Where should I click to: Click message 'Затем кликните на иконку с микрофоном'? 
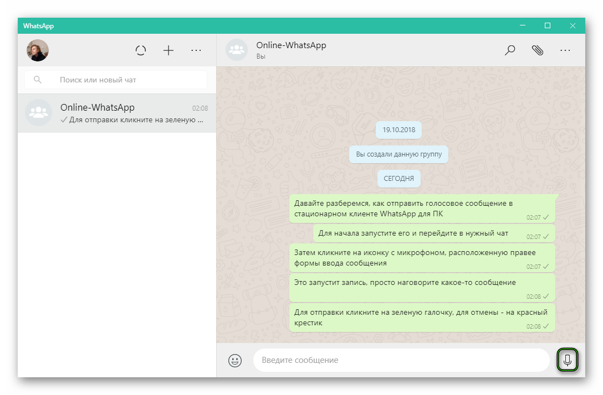(x=422, y=258)
